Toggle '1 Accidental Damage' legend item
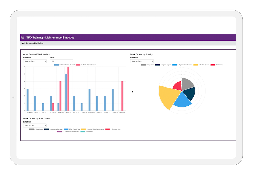This screenshot has width=253, height=175. coord(53,129)
